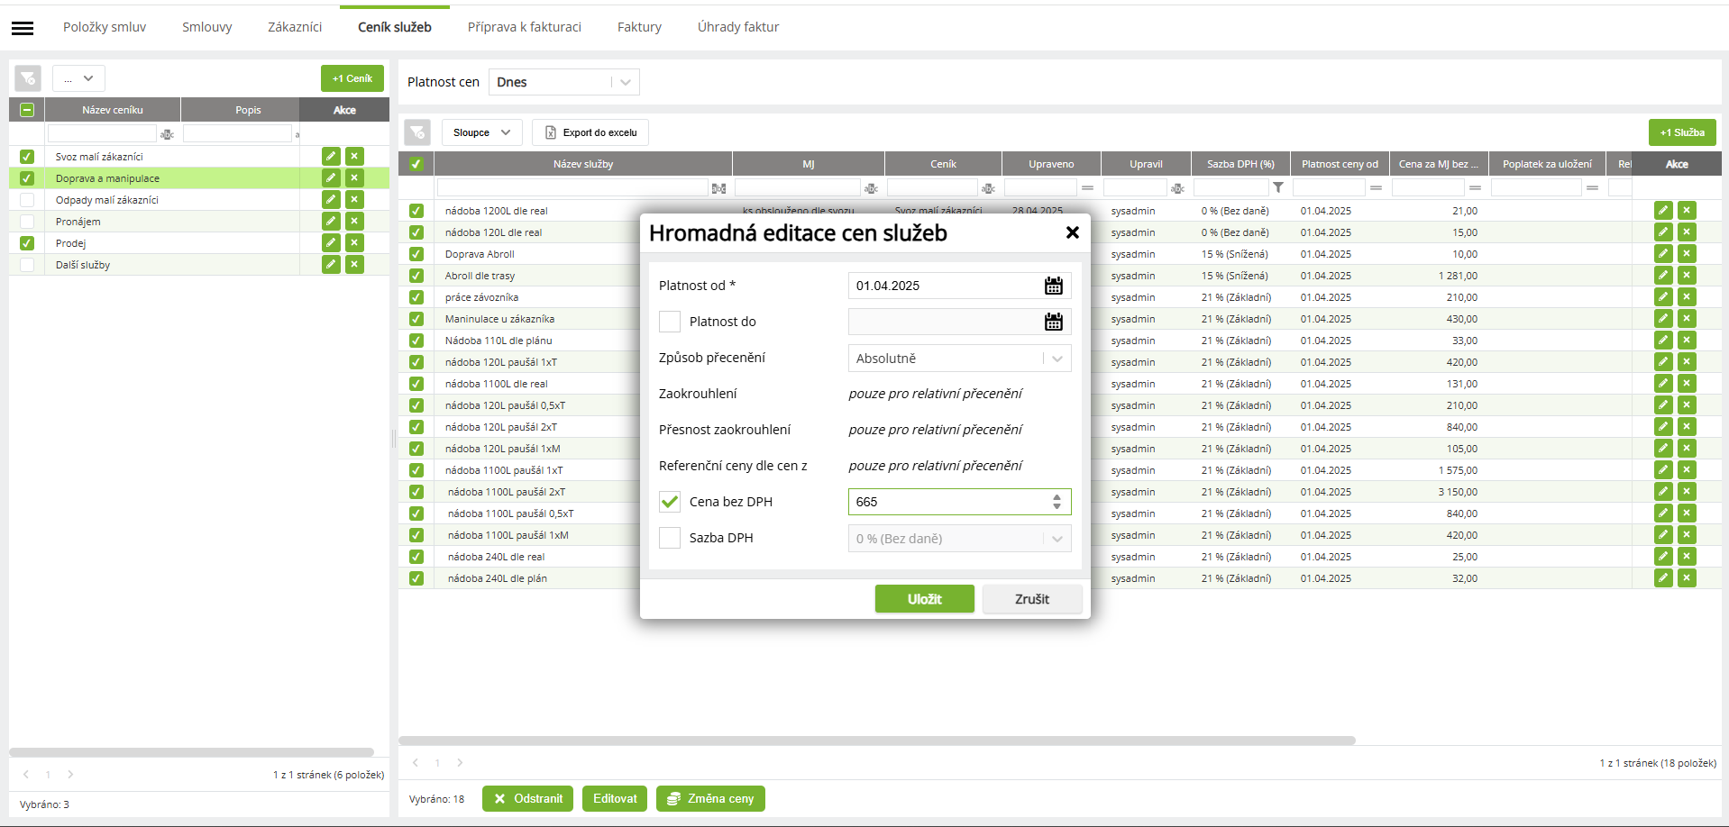Delete the Doprava a manipulace price list
This screenshot has width=1729, height=827.
(x=355, y=177)
